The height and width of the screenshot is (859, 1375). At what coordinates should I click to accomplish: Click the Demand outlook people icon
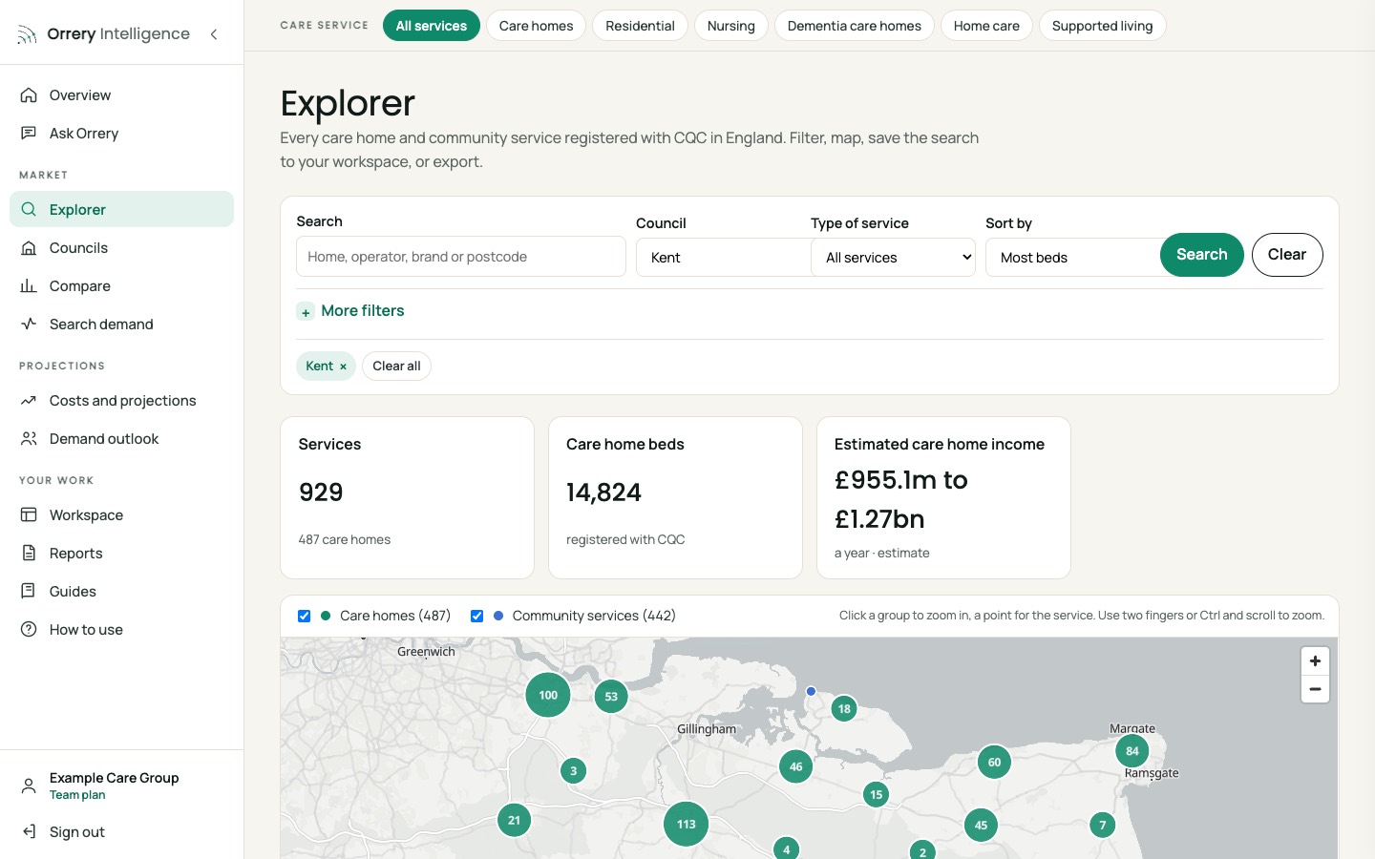tap(29, 439)
